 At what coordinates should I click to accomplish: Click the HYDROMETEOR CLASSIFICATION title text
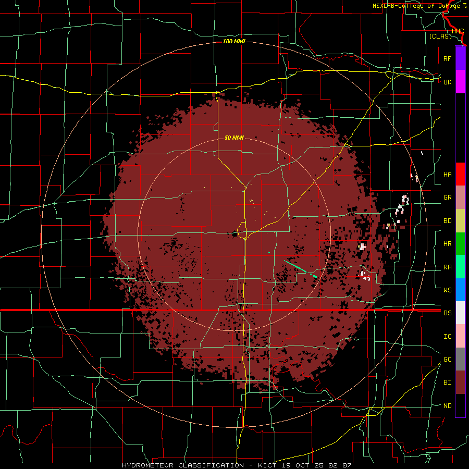coord(183,465)
